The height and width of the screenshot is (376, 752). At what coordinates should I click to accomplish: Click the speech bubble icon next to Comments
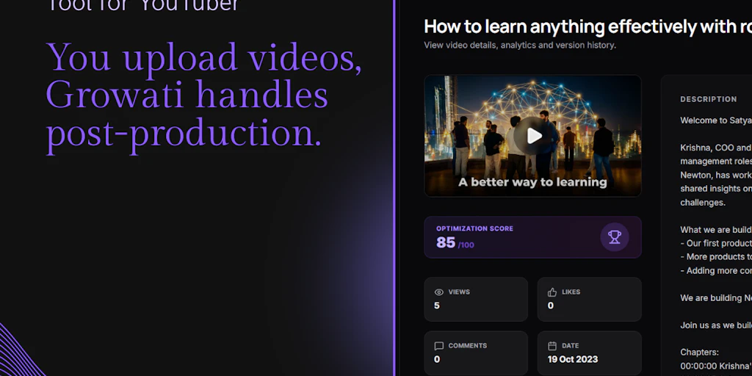pos(438,346)
